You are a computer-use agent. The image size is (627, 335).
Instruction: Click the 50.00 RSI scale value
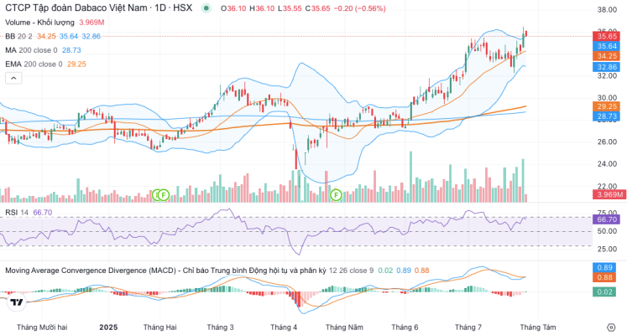[x=607, y=231]
